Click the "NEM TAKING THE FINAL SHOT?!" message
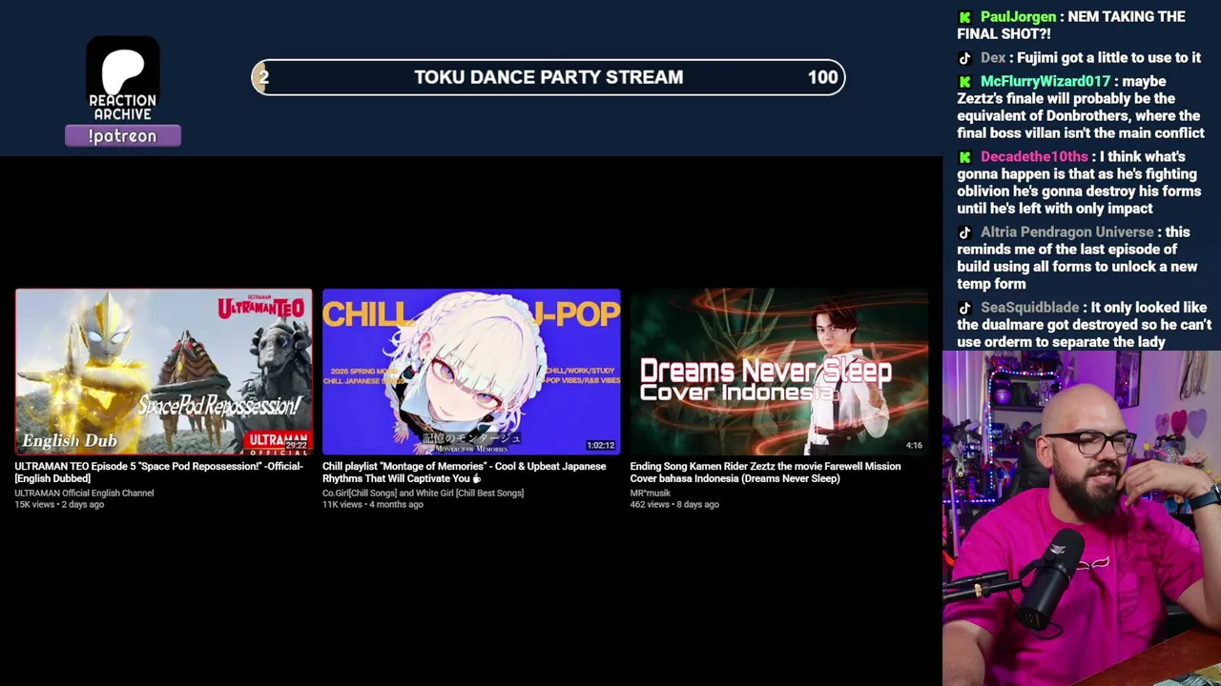The image size is (1221, 686). 1071,26
